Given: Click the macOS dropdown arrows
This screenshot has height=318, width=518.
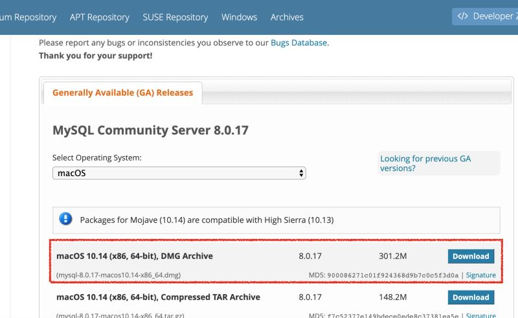Looking at the screenshot, I should click(301, 173).
